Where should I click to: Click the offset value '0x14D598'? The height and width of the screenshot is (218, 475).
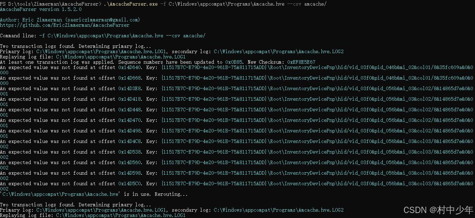[130, 173]
